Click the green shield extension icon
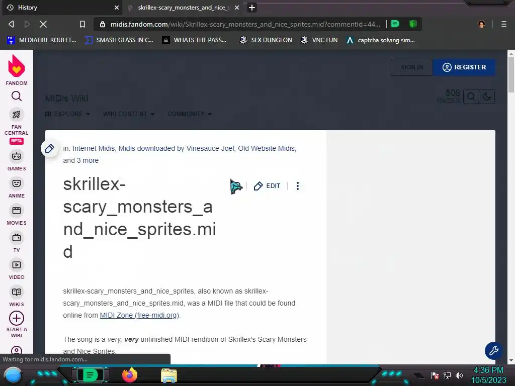Viewport: 515px width, 386px height. pos(413,24)
